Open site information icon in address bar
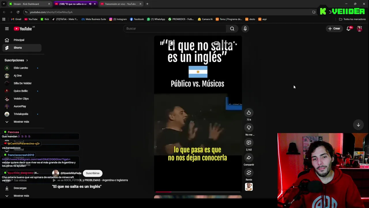369x208 pixels. point(26,12)
